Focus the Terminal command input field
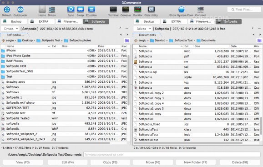 pyautogui.click(x=172, y=155)
